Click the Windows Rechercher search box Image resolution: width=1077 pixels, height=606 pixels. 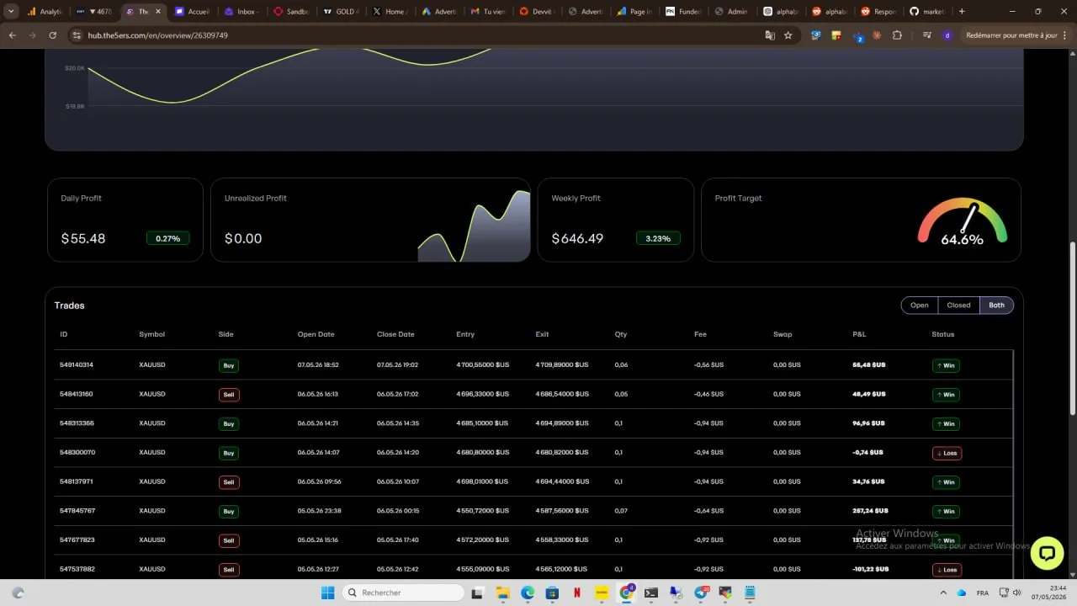coord(404,593)
